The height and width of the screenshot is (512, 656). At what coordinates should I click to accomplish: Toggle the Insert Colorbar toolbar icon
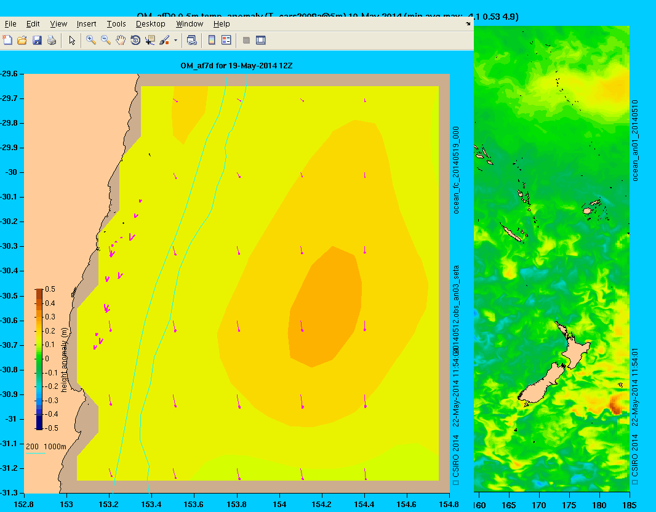(x=212, y=40)
